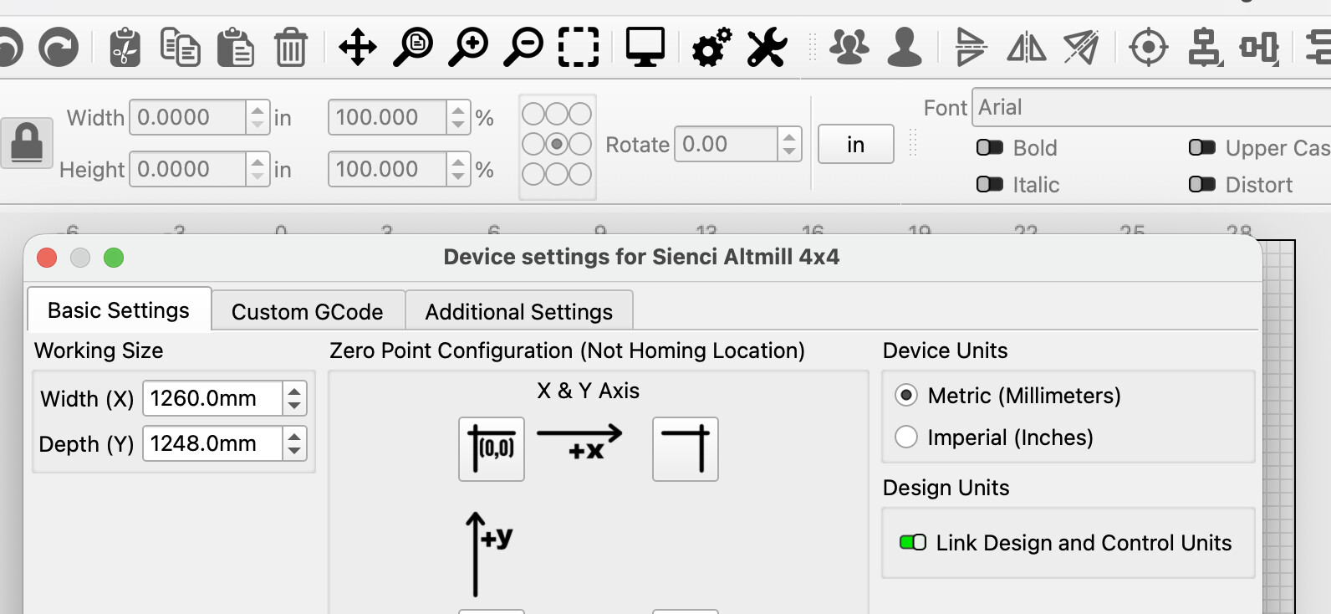Disable Link Design and Control Units

tap(912, 543)
